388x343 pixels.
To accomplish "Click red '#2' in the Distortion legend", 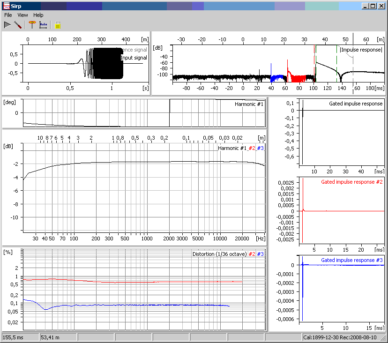I will (252, 254).
